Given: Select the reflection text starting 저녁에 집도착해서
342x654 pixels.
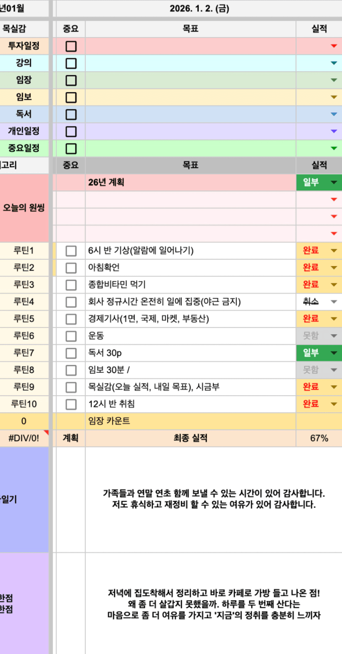Looking at the screenshot, I should 214,604.
